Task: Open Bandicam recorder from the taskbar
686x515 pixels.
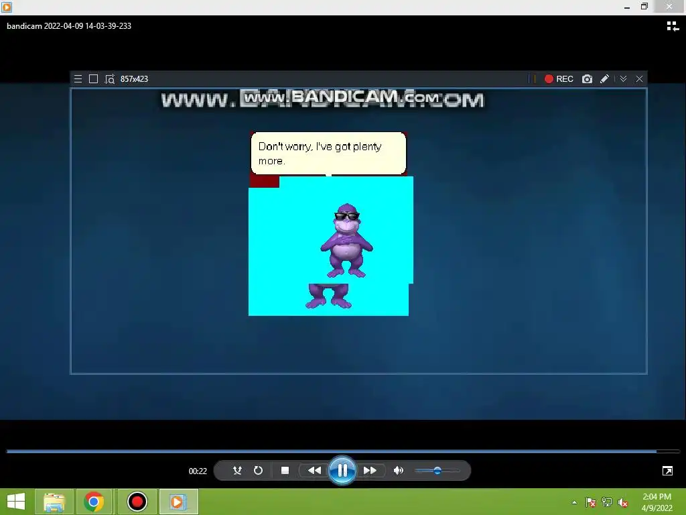Action: 137,502
